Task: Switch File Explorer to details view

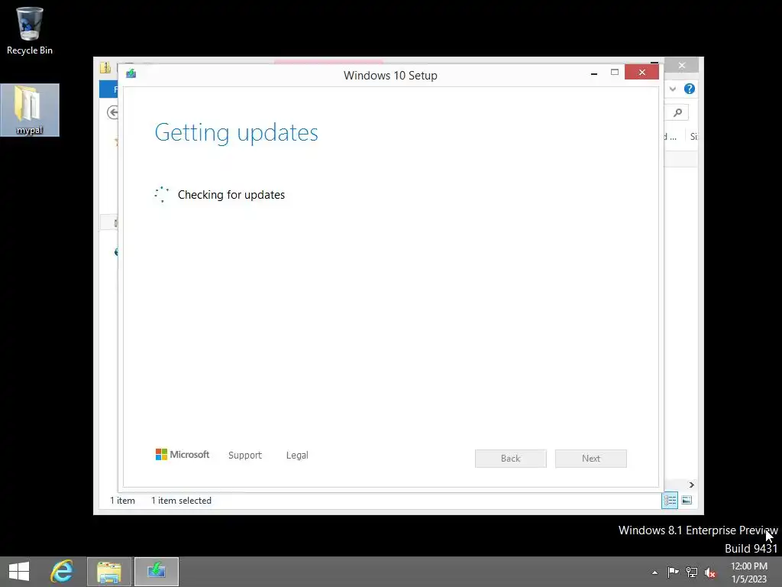Action: pos(670,500)
